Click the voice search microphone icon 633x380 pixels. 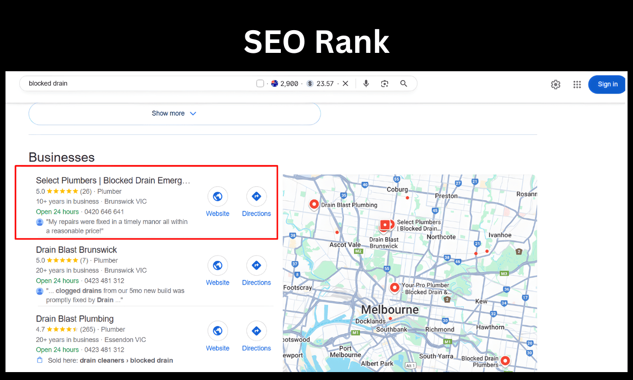[366, 84]
